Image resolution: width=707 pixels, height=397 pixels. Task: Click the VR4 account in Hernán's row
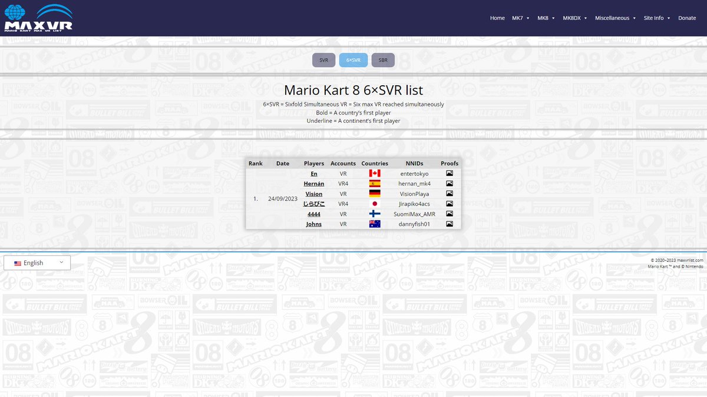[x=343, y=184]
